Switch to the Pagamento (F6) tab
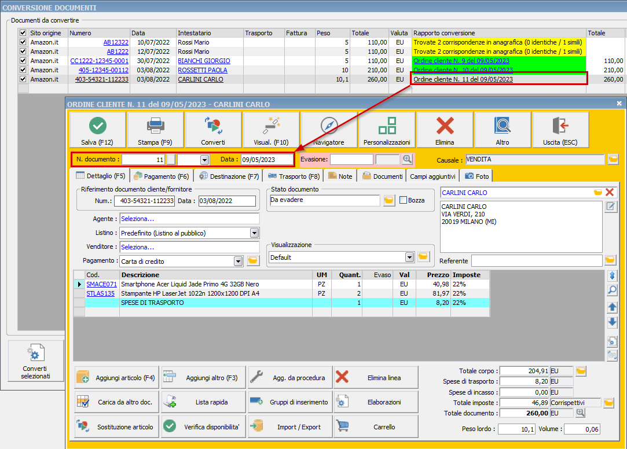This screenshot has height=449, width=627. pyautogui.click(x=162, y=176)
